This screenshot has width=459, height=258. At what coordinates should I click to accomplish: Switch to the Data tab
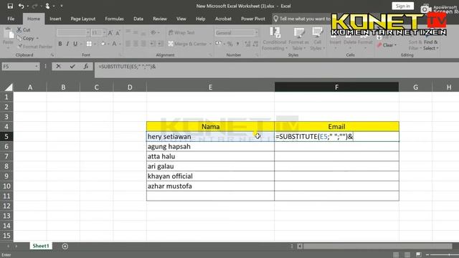(138, 19)
